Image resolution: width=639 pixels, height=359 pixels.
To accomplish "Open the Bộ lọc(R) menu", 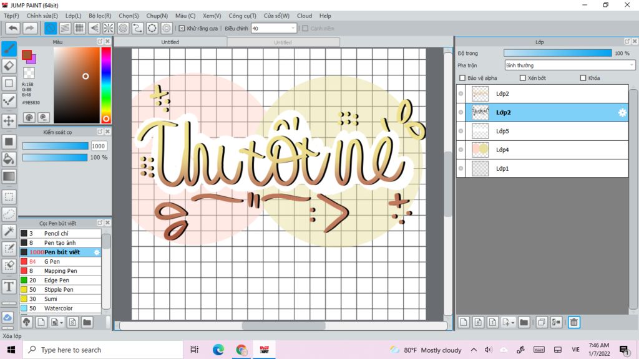I will [100, 16].
